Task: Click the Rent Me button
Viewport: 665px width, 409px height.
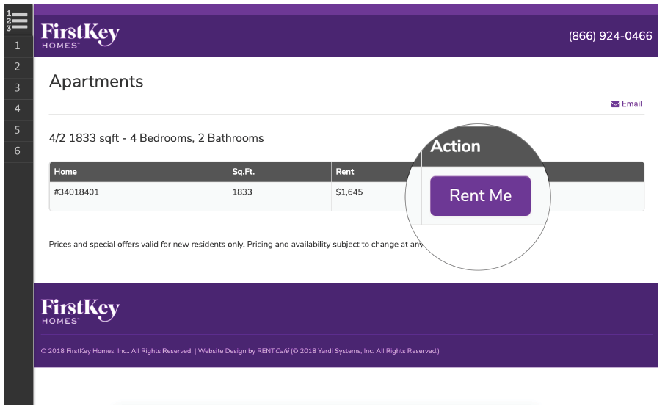Action: [x=480, y=195]
